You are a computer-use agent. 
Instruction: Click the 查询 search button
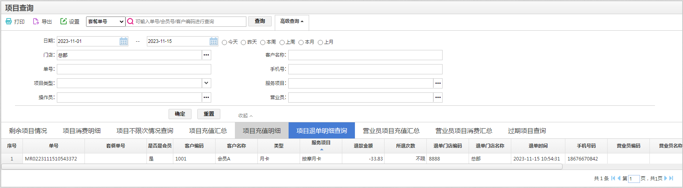point(260,21)
